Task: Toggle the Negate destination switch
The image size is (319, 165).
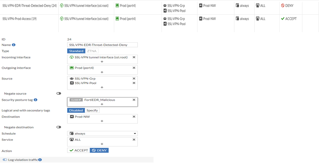Action: tap(59, 127)
